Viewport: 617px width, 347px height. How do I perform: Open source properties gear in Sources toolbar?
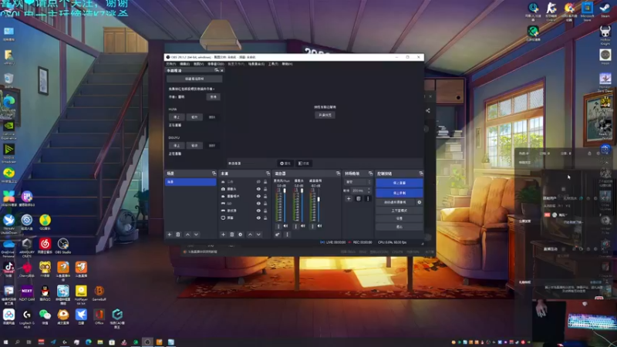(241, 234)
